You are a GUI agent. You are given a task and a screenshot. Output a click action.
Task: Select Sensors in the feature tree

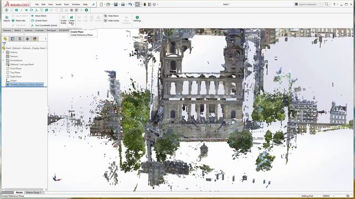click(x=12, y=56)
